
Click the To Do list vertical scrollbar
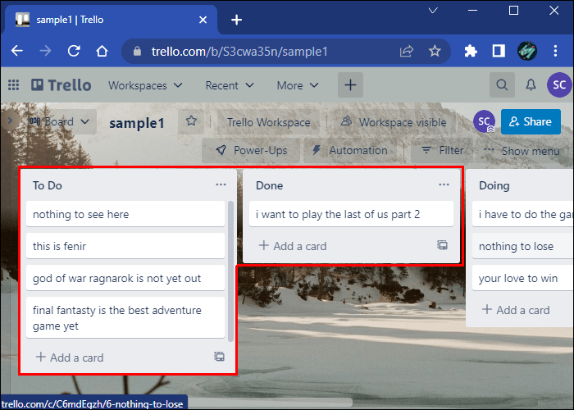230,271
